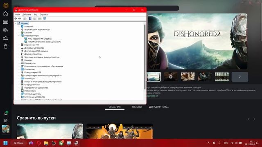
Task: Click forward arrow in Device Manager toolbar
Action: click(x=20, y=19)
